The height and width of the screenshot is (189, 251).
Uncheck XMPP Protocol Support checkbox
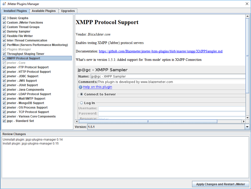coord(4,58)
